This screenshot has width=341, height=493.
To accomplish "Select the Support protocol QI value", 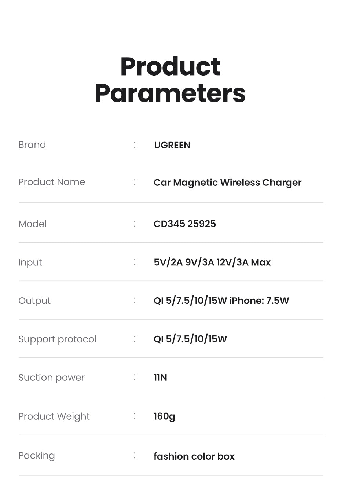I will (190, 339).
